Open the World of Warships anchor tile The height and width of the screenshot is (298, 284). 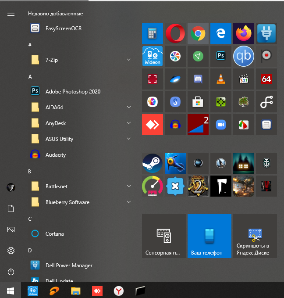click(x=266, y=163)
